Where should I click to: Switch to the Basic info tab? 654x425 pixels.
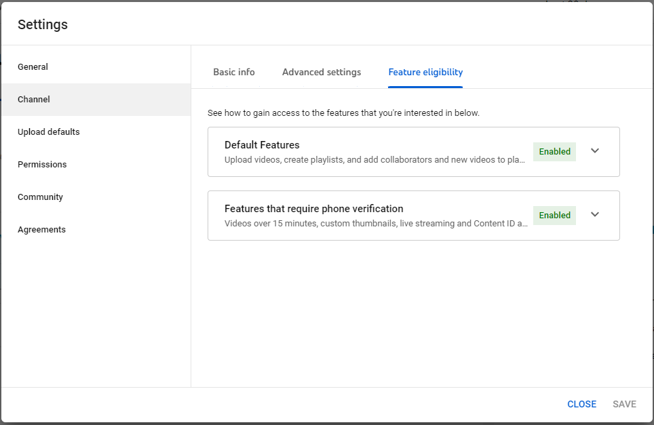234,72
